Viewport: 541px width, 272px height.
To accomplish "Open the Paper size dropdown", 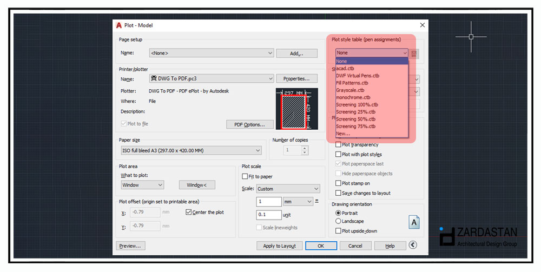I will click(190, 151).
